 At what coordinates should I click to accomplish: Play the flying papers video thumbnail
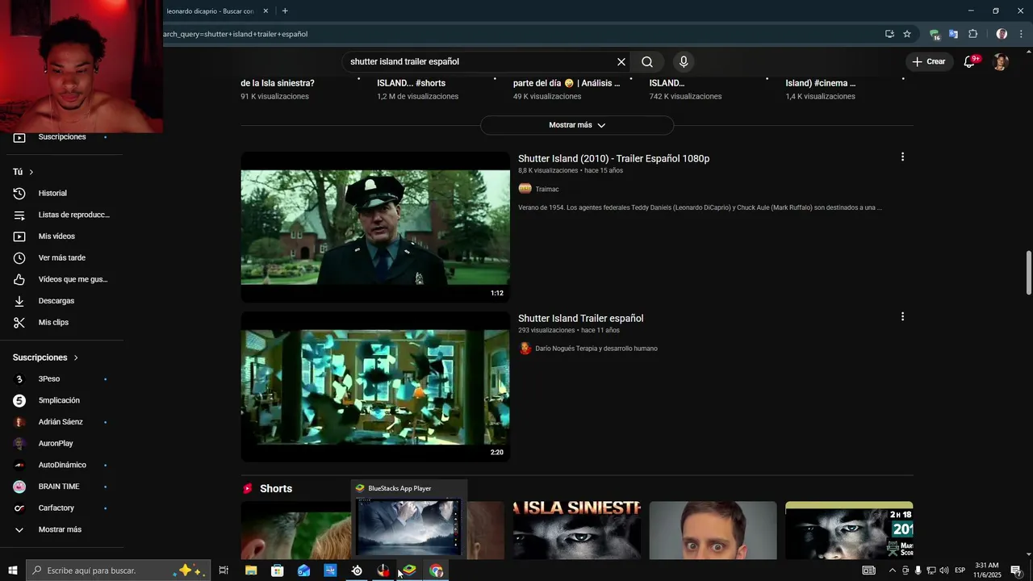point(375,387)
